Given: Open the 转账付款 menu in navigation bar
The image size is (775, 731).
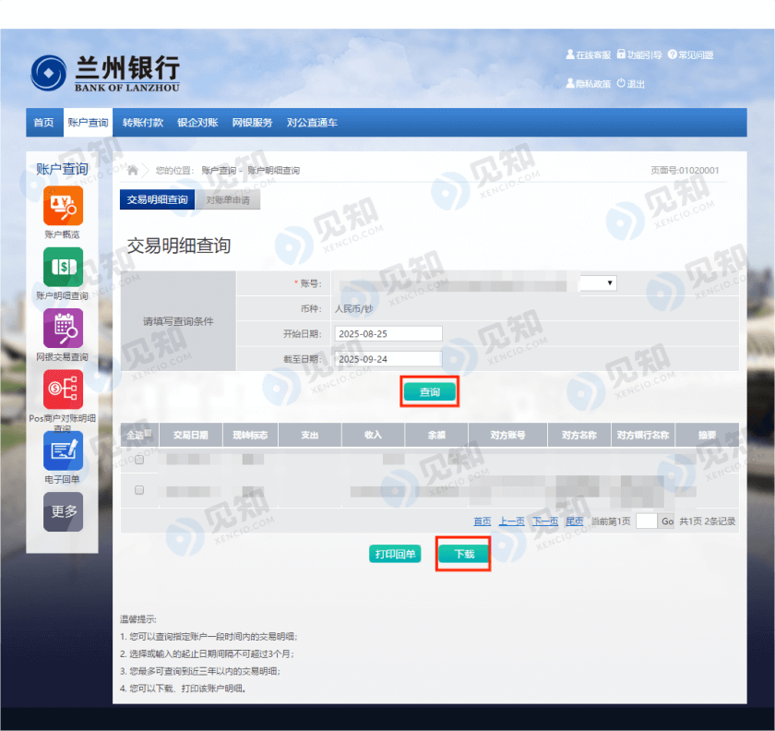Looking at the screenshot, I should [x=143, y=123].
